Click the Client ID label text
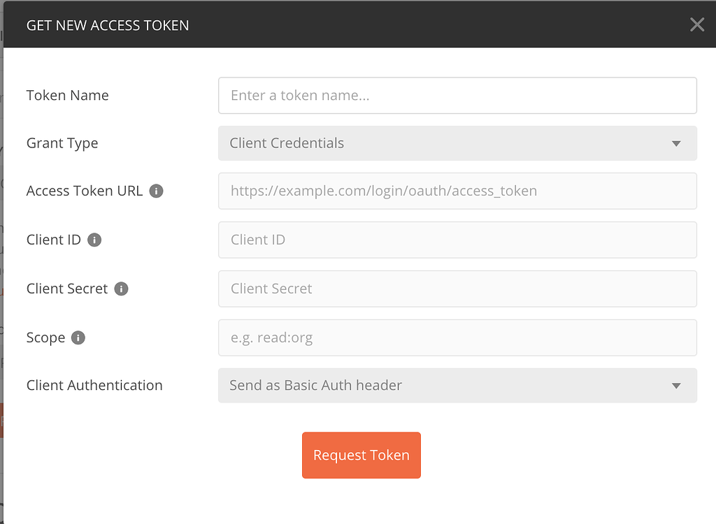Screen dimensions: 716x524 (x=54, y=240)
